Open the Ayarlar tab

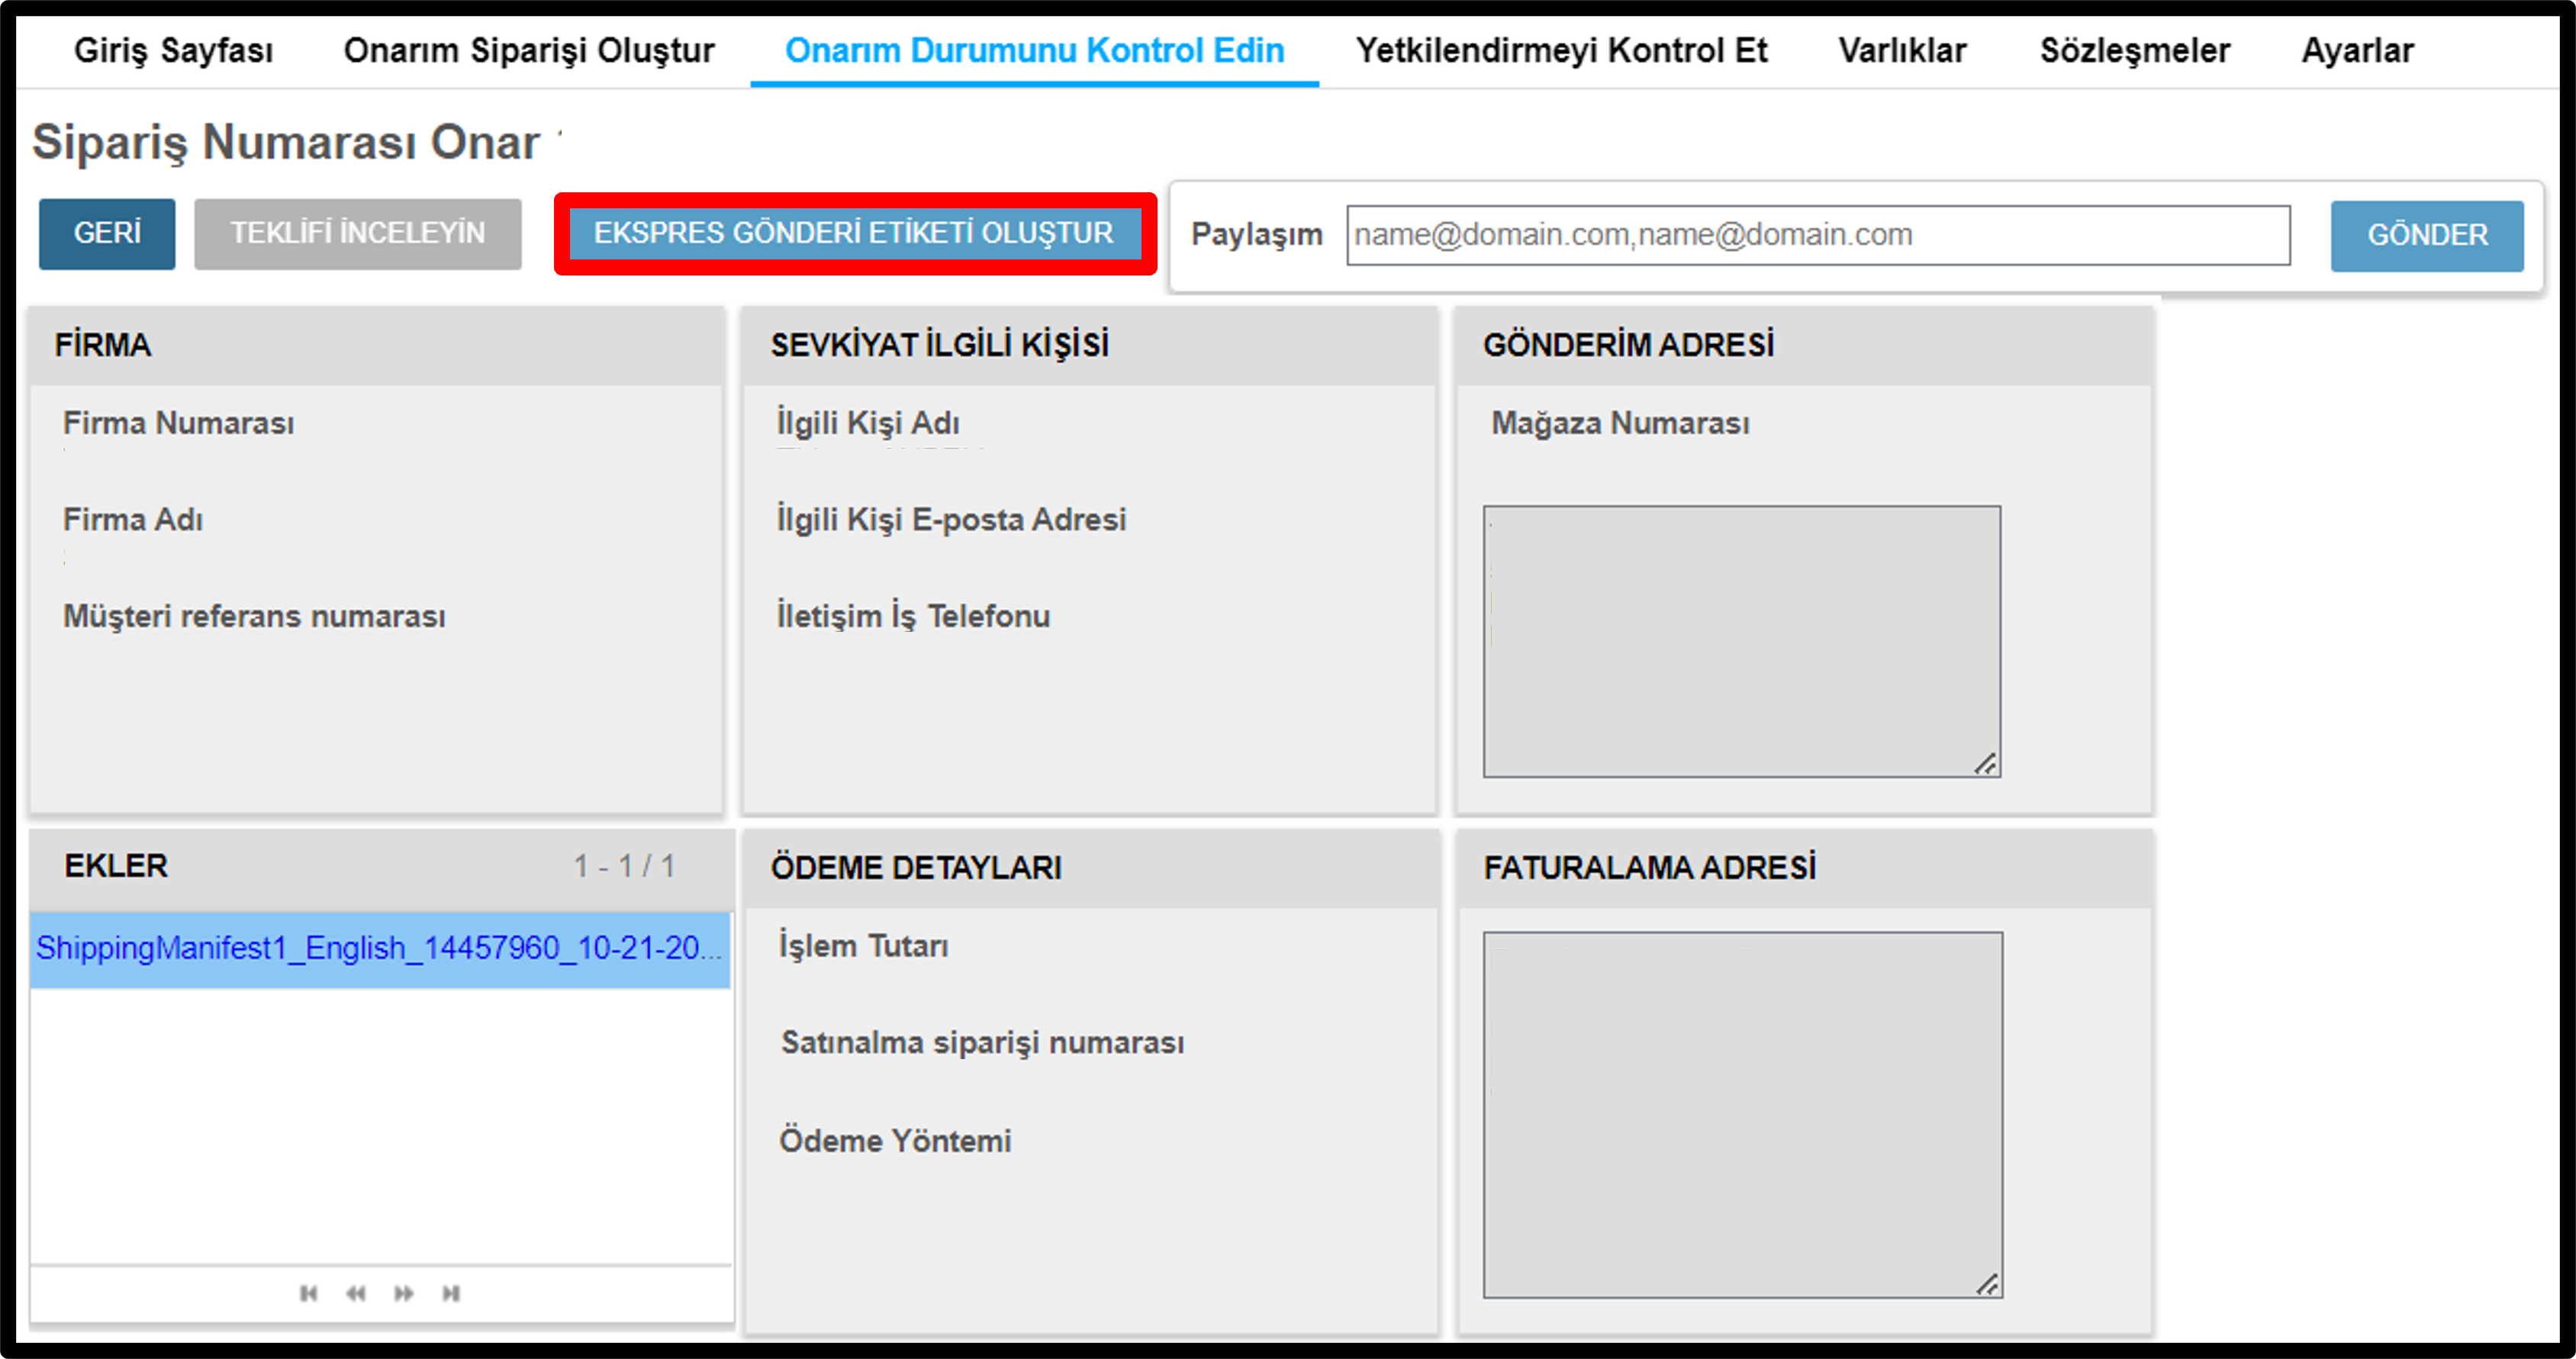[2357, 50]
